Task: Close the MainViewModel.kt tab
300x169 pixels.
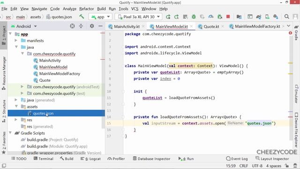Action: (191, 26)
